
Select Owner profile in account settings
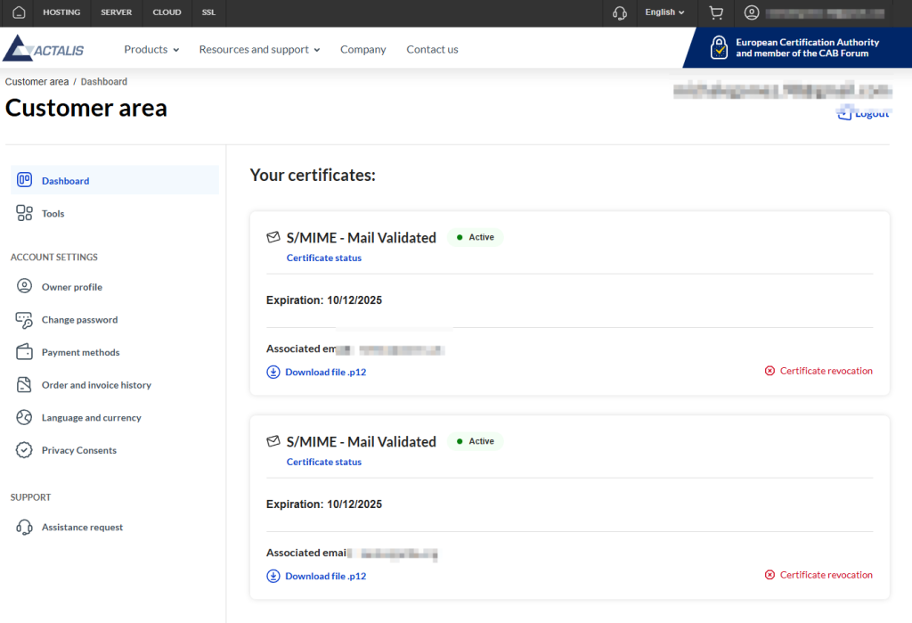(x=71, y=287)
